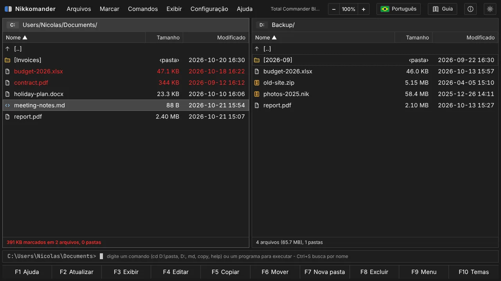Click the Invoices folder icon

7,60
